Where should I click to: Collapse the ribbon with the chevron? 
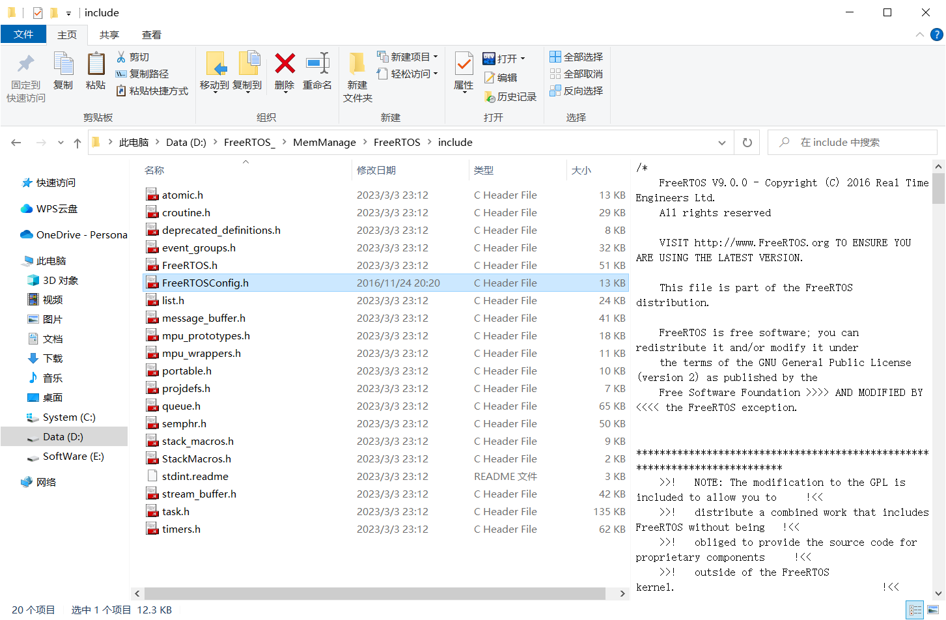point(919,35)
